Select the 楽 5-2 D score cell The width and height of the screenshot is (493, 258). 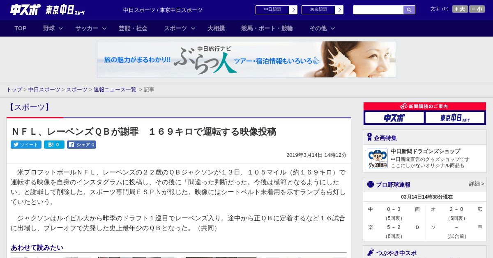point(394,231)
